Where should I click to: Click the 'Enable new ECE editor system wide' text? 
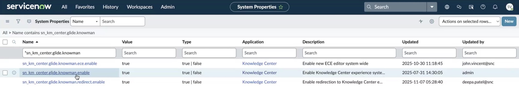tap(335, 63)
